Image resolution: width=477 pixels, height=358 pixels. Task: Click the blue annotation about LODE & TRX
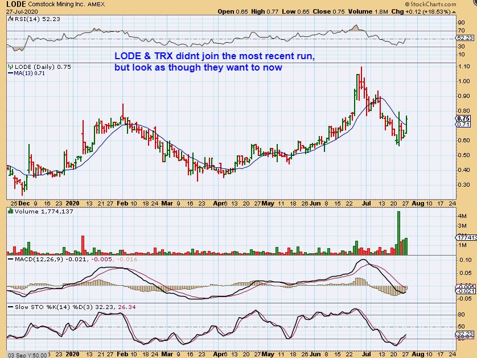215,61
